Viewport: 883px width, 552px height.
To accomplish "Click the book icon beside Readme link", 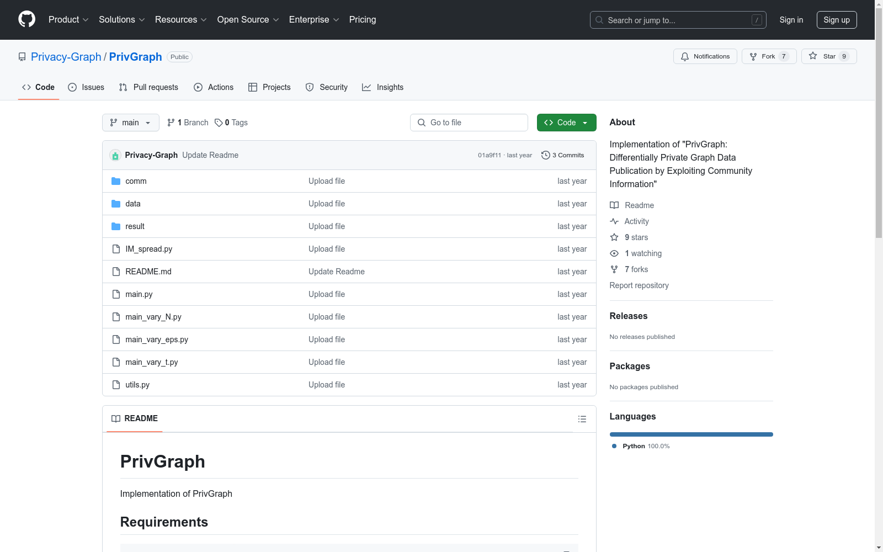I will [x=614, y=205].
